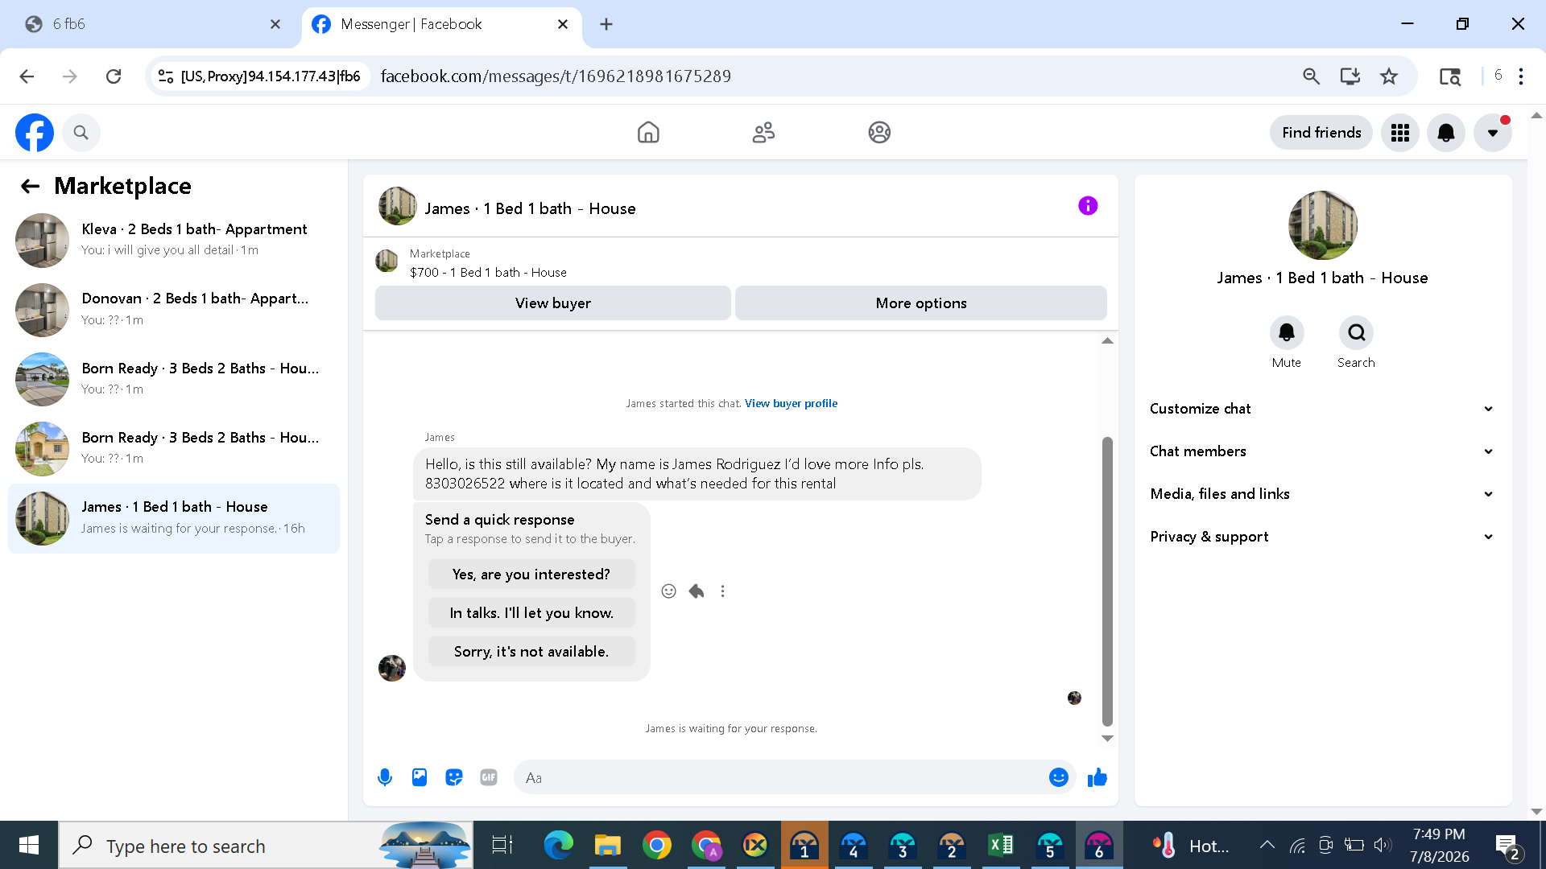Open the Groups icon in top navigation
This screenshot has width=1546, height=869.
pyautogui.click(x=879, y=133)
